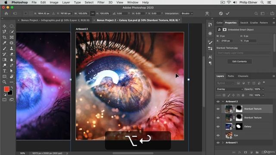Image resolution: width=276 pixels, height=155 pixels.
Task: Open the Swatch panel tab
Action: pyautogui.click(x=244, y=23)
